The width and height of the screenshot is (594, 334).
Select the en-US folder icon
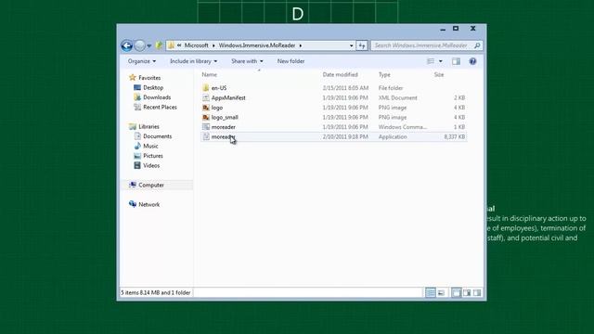[206, 88]
